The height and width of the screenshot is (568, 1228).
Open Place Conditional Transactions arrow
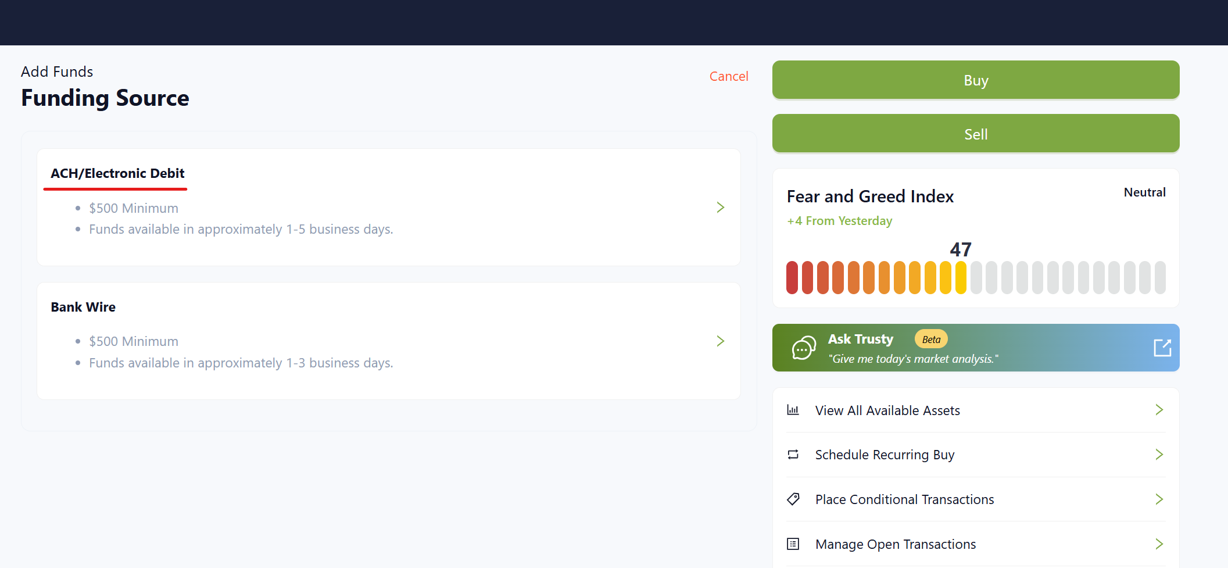click(1159, 499)
